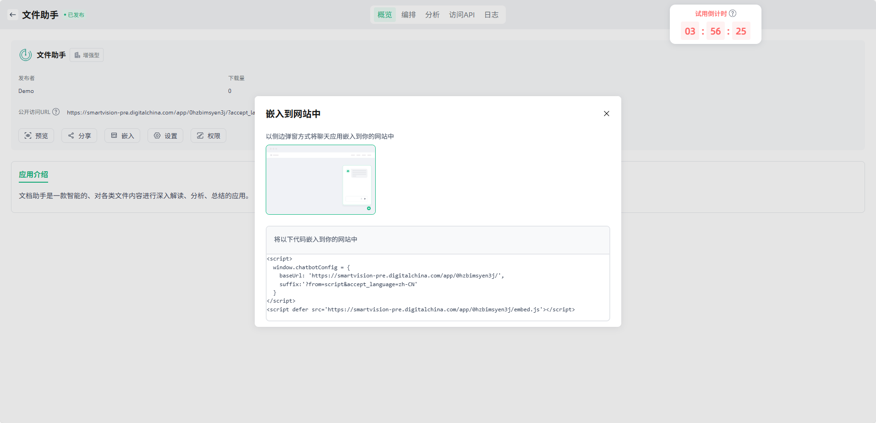Click the 文件助手 app logo icon
The width and height of the screenshot is (876, 423).
coord(26,55)
